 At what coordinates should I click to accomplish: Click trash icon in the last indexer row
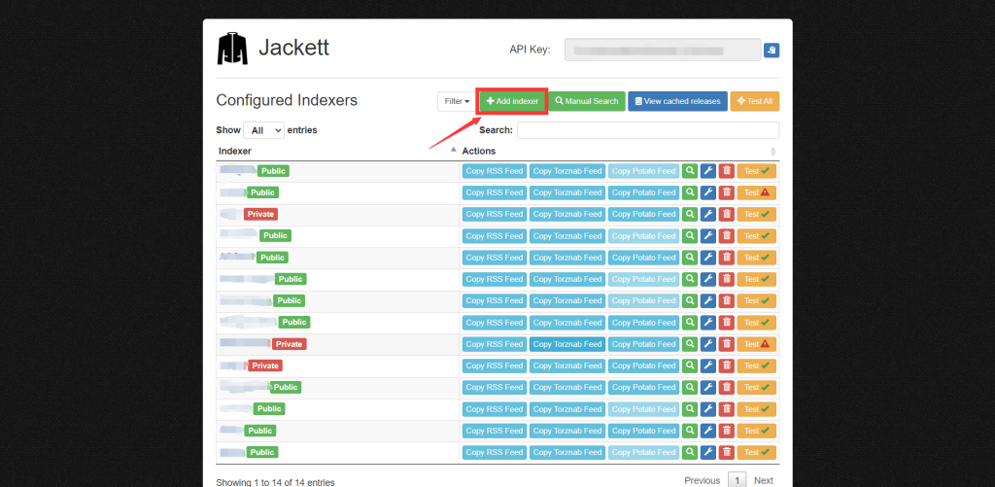726,452
